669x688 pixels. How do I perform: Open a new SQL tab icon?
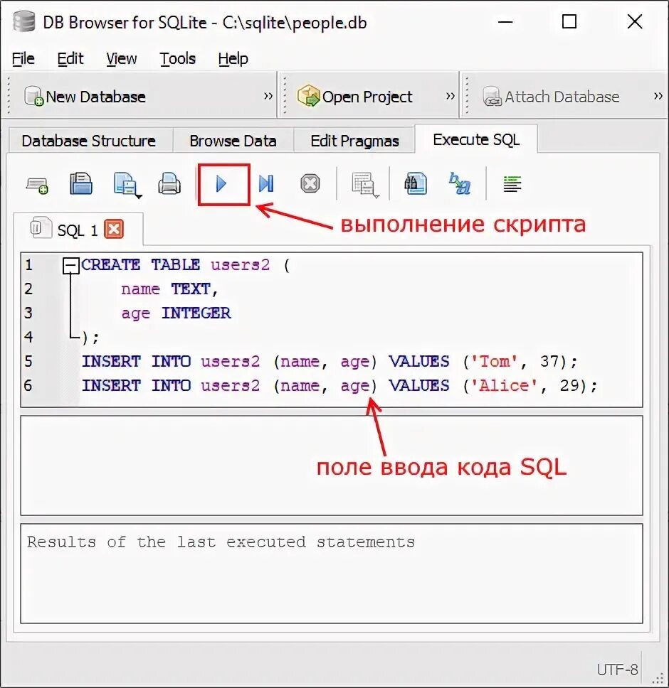coord(37,184)
